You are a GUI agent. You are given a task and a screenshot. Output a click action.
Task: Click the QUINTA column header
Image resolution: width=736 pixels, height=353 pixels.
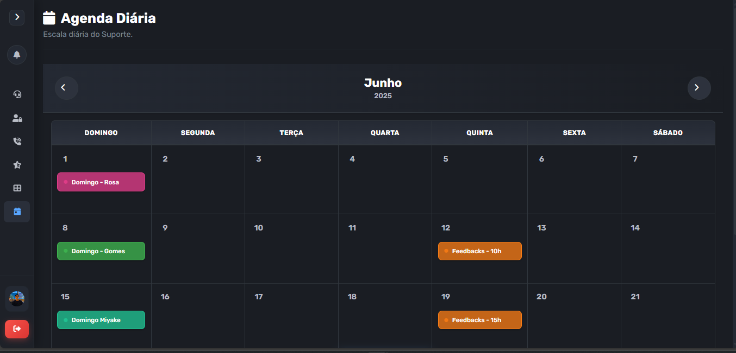coord(479,133)
